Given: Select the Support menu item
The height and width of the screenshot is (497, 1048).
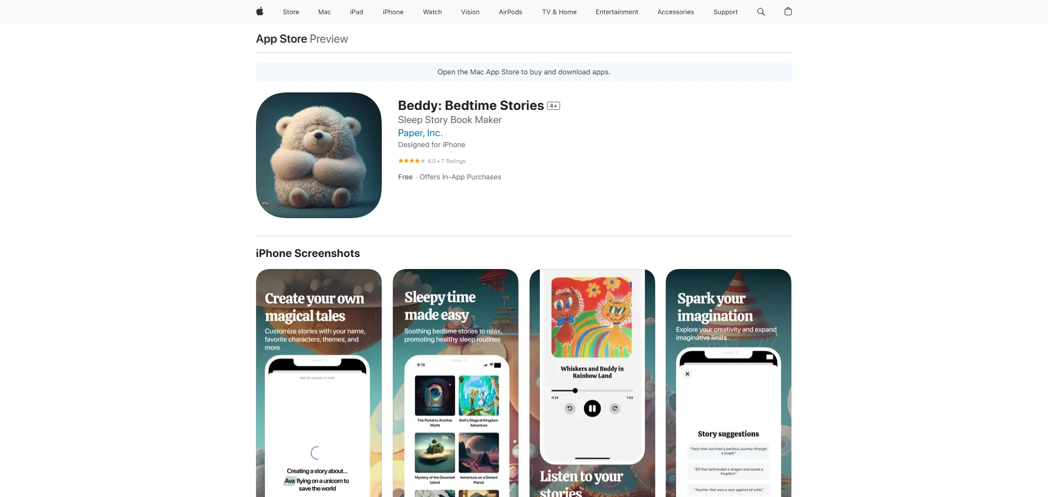Looking at the screenshot, I should [725, 12].
